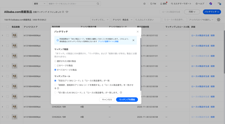The height and width of the screenshot is (124, 225).
Task: Click the dialog's vertical scrollbar
Action: (141, 64)
